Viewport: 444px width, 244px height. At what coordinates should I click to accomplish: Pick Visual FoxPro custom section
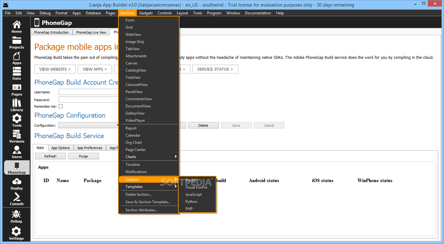tap(197, 187)
